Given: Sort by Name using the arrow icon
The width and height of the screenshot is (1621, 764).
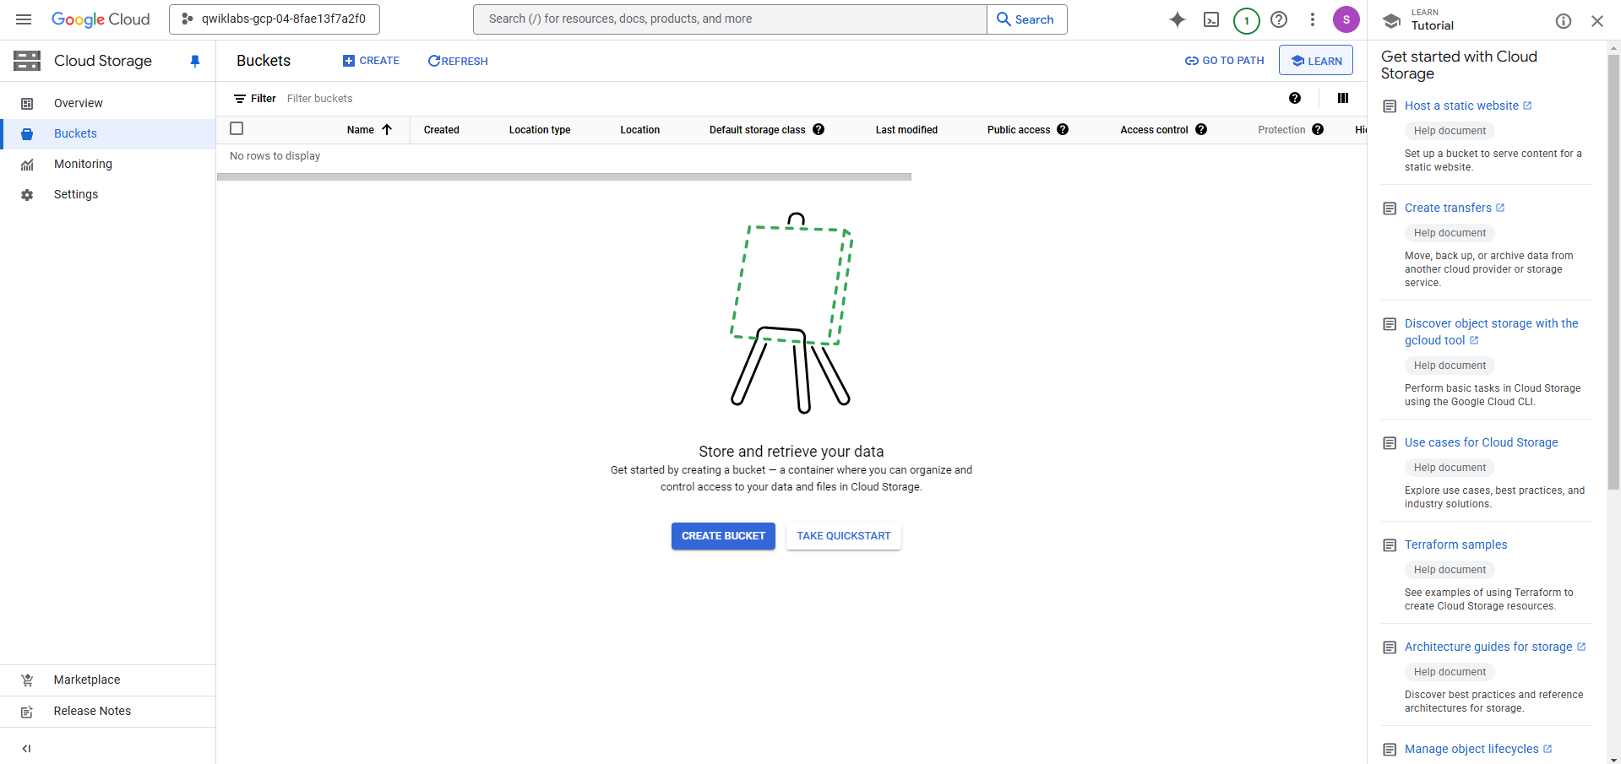Looking at the screenshot, I should tap(387, 129).
